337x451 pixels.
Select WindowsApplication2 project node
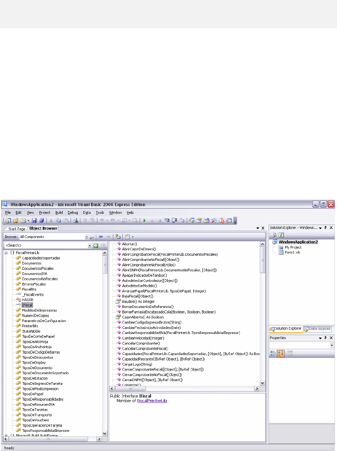[x=298, y=242]
